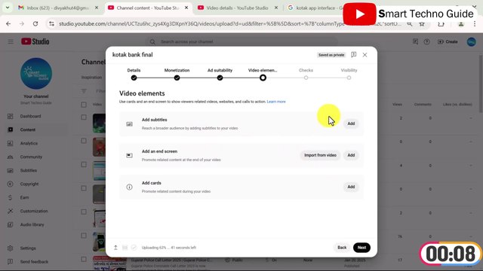Click Add for the end screen
Screen dimensions: 483x271
point(351,155)
